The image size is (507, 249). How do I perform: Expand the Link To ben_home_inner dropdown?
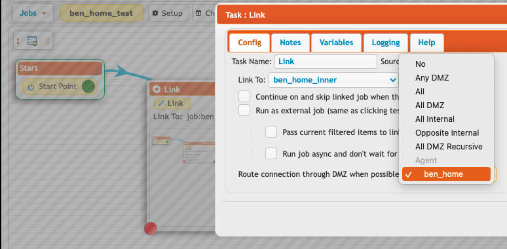[x=333, y=79]
